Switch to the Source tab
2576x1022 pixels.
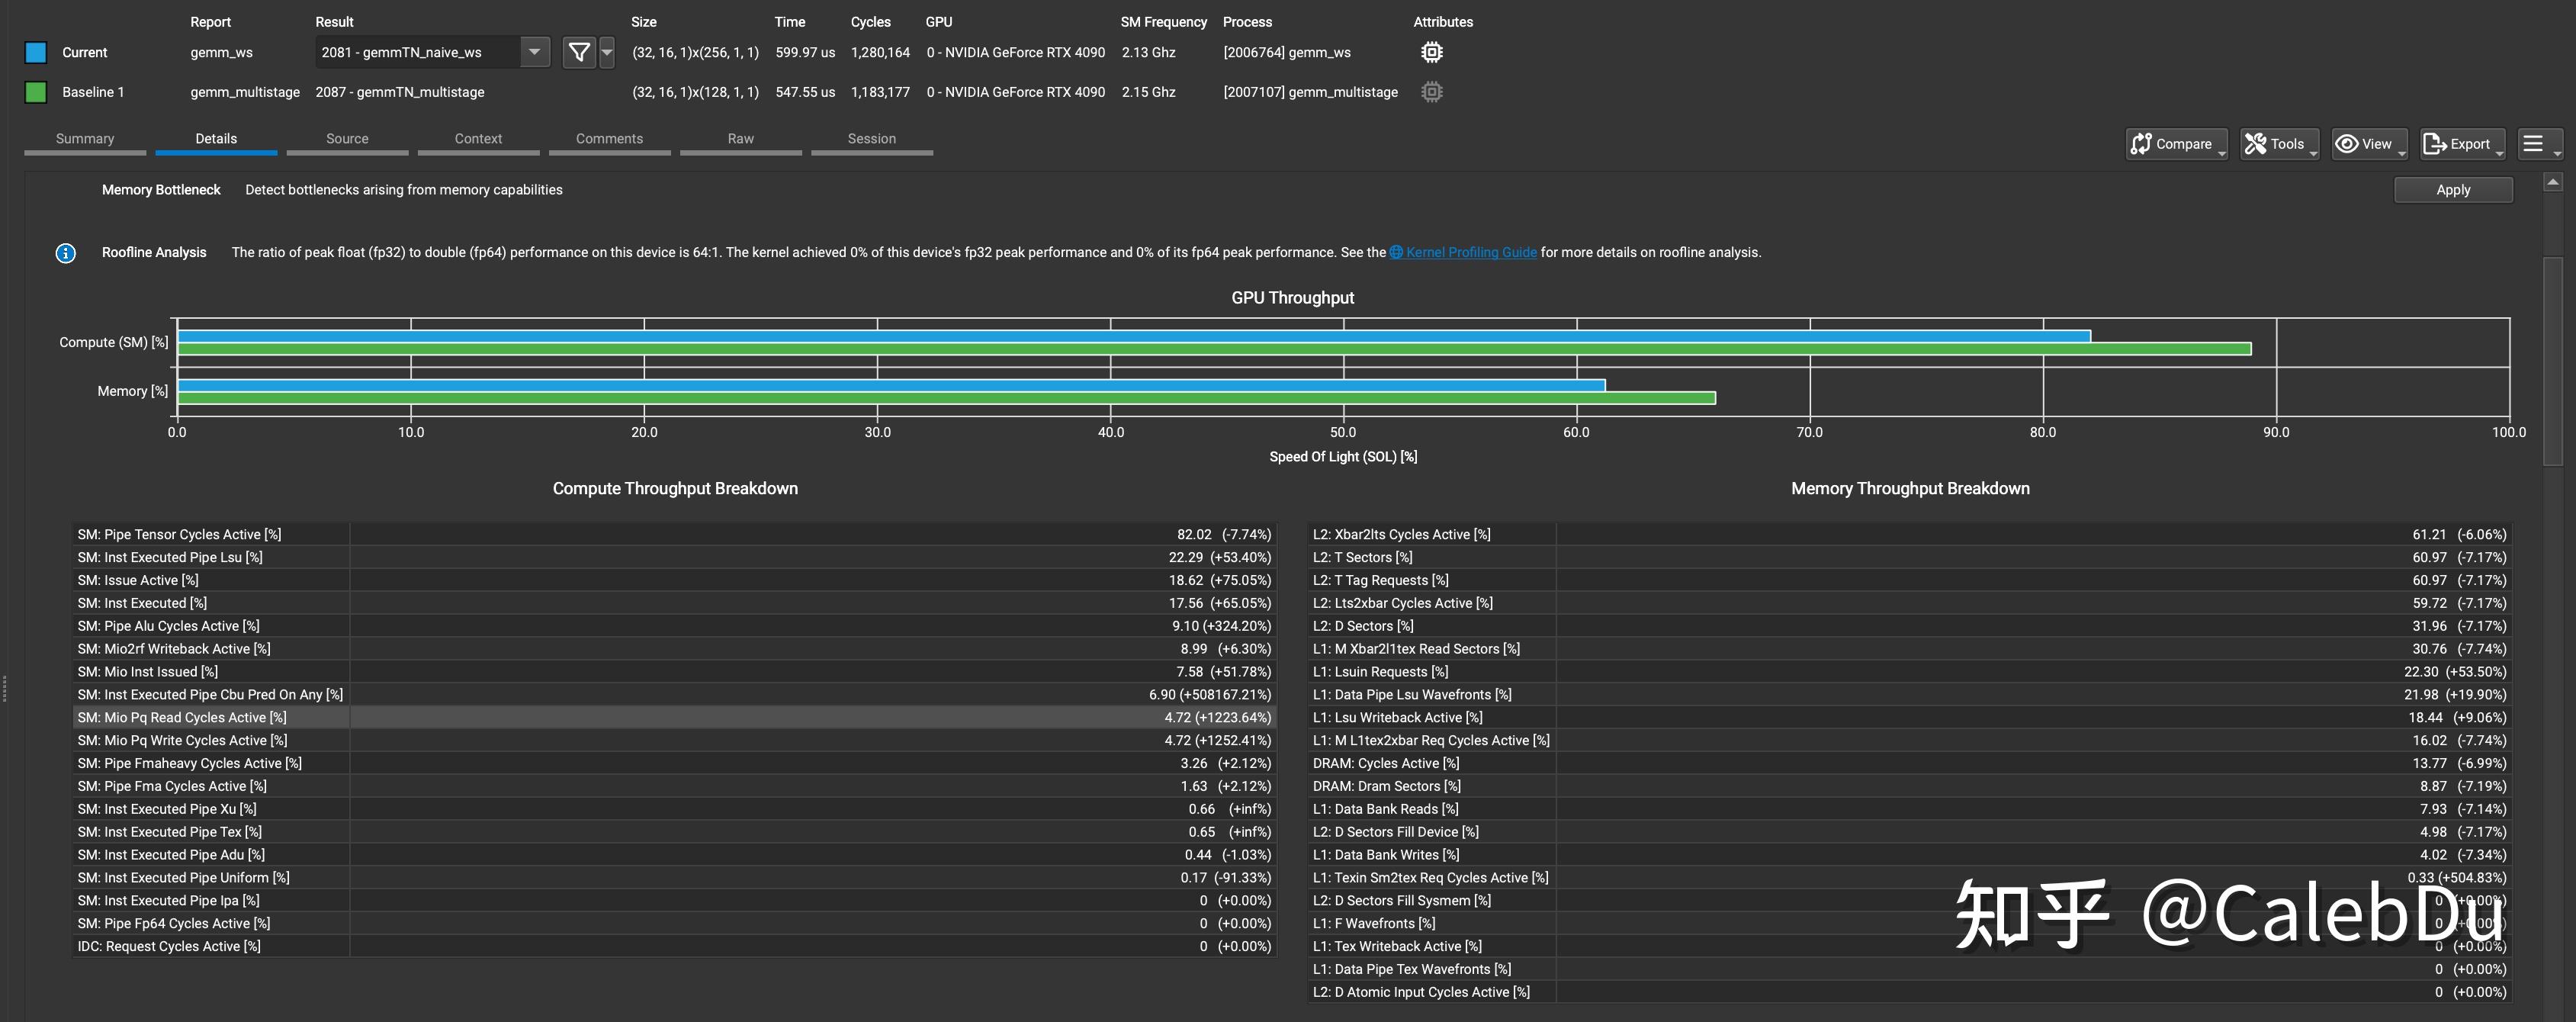click(347, 139)
